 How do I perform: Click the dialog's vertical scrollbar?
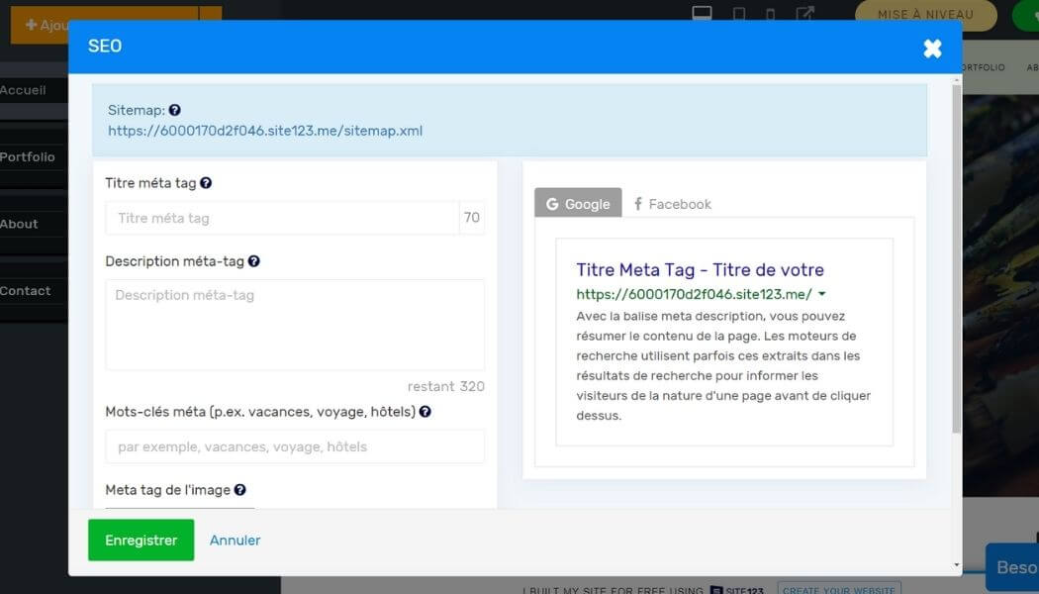(x=956, y=258)
